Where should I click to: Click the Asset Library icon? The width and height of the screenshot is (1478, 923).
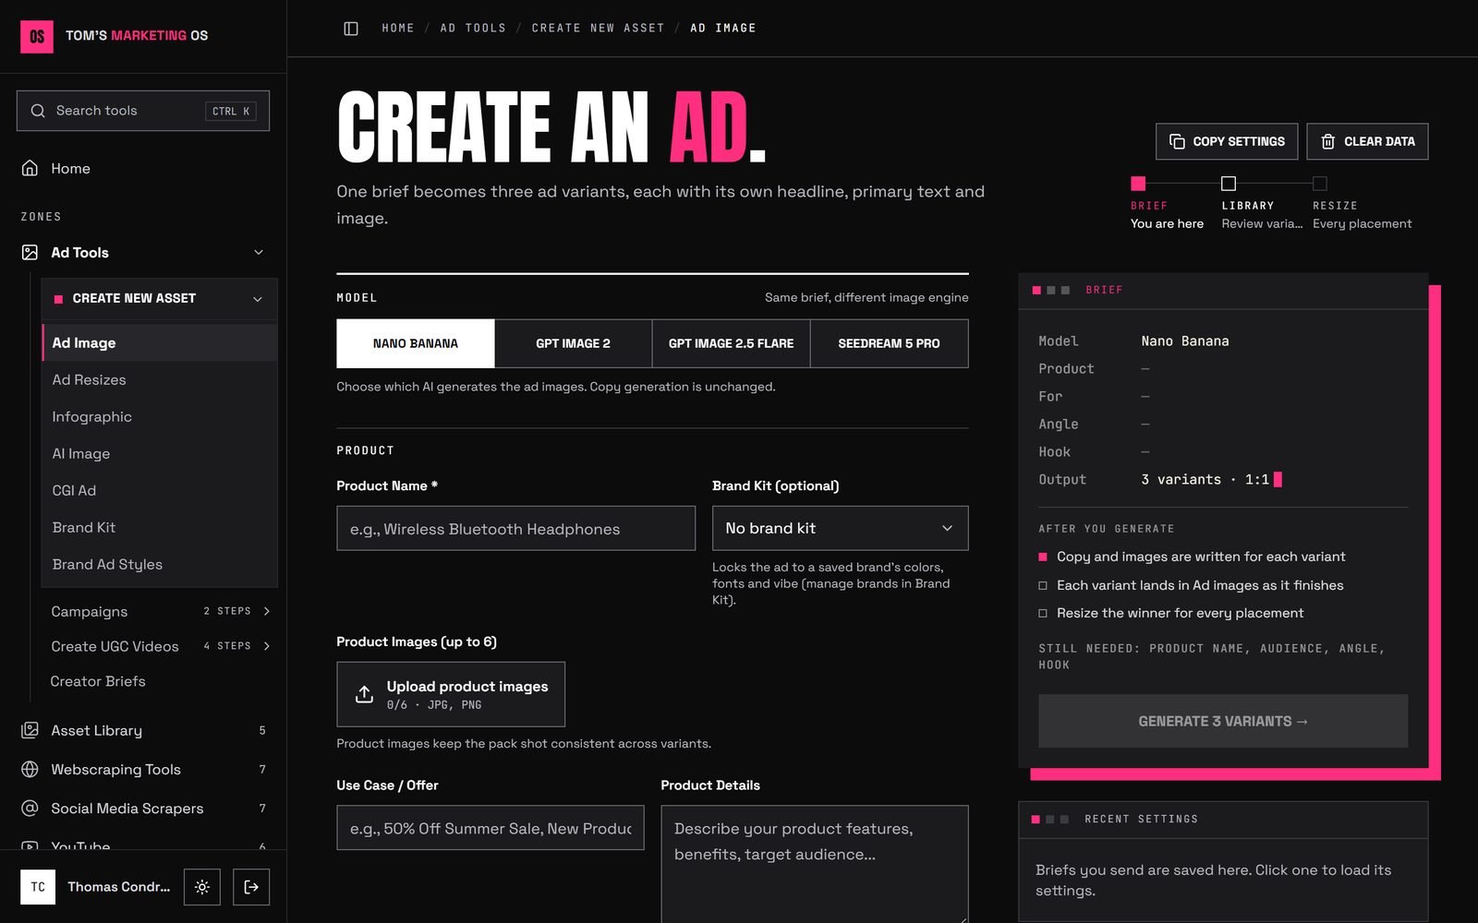coord(30,730)
